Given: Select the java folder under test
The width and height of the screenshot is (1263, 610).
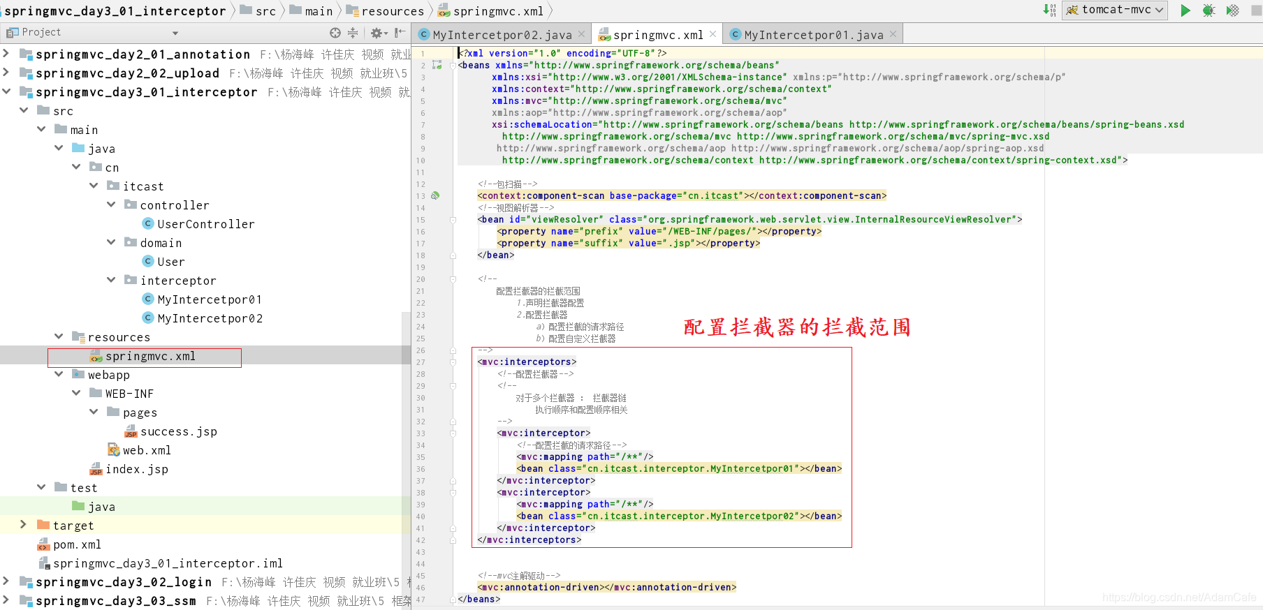Looking at the screenshot, I should tap(101, 507).
